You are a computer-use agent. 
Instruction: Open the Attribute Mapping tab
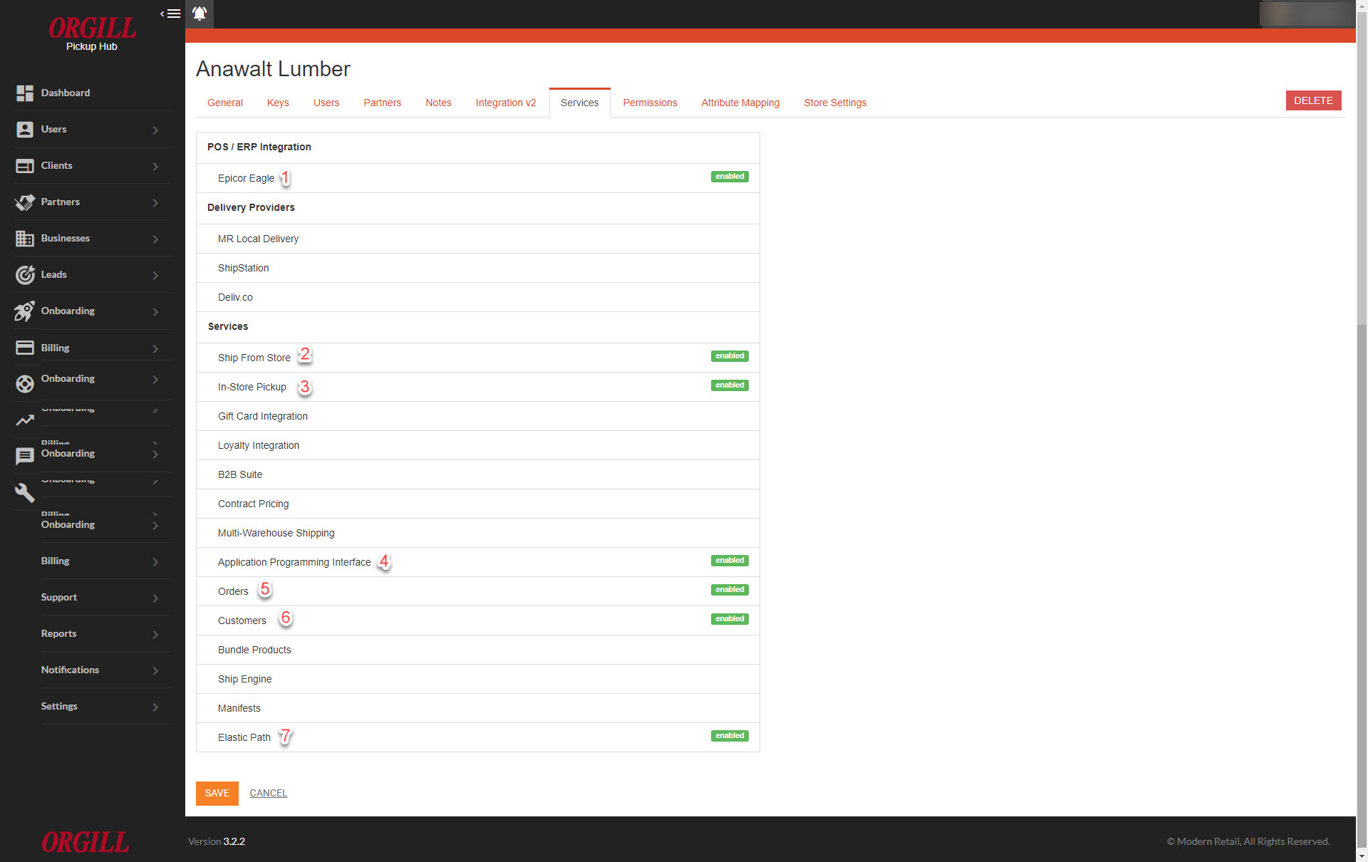coord(740,103)
